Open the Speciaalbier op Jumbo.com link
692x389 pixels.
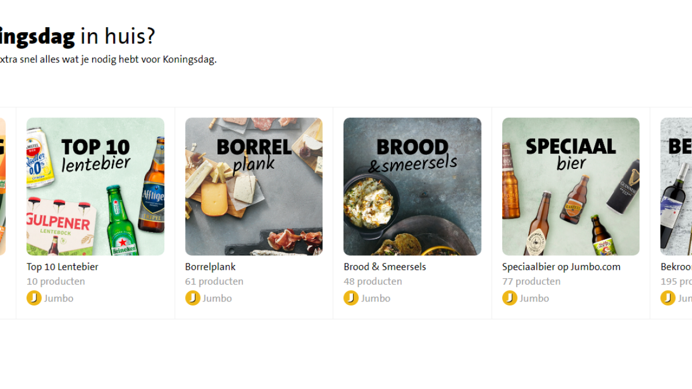pos(561,267)
